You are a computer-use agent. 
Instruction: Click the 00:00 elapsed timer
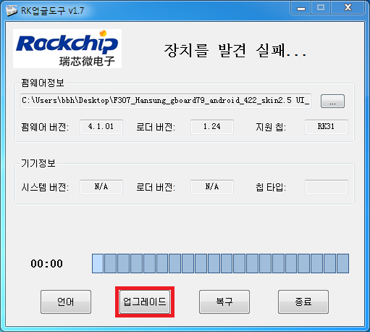point(46,264)
